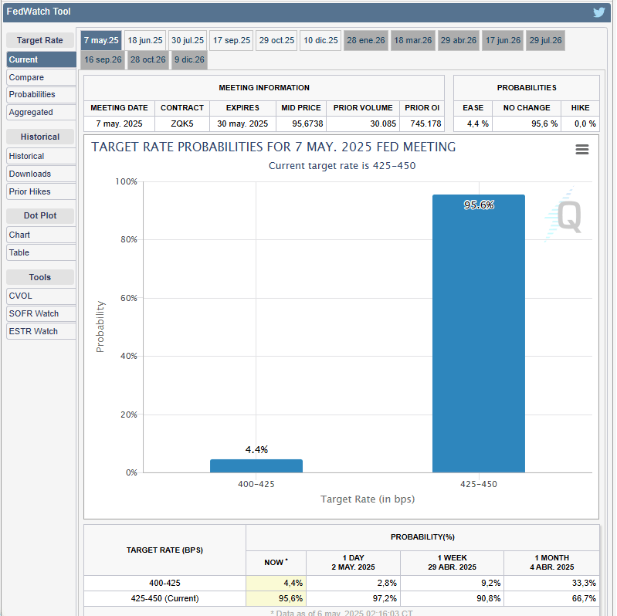Image resolution: width=617 pixels, height=616 pixels.
Task: Click the Target Rate section header
Action: (x=40, y=40)
